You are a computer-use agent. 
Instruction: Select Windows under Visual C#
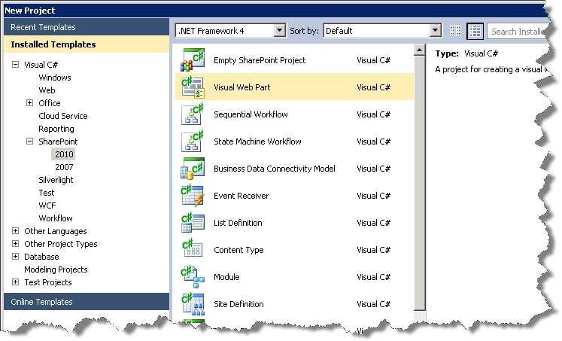point(55,78)
